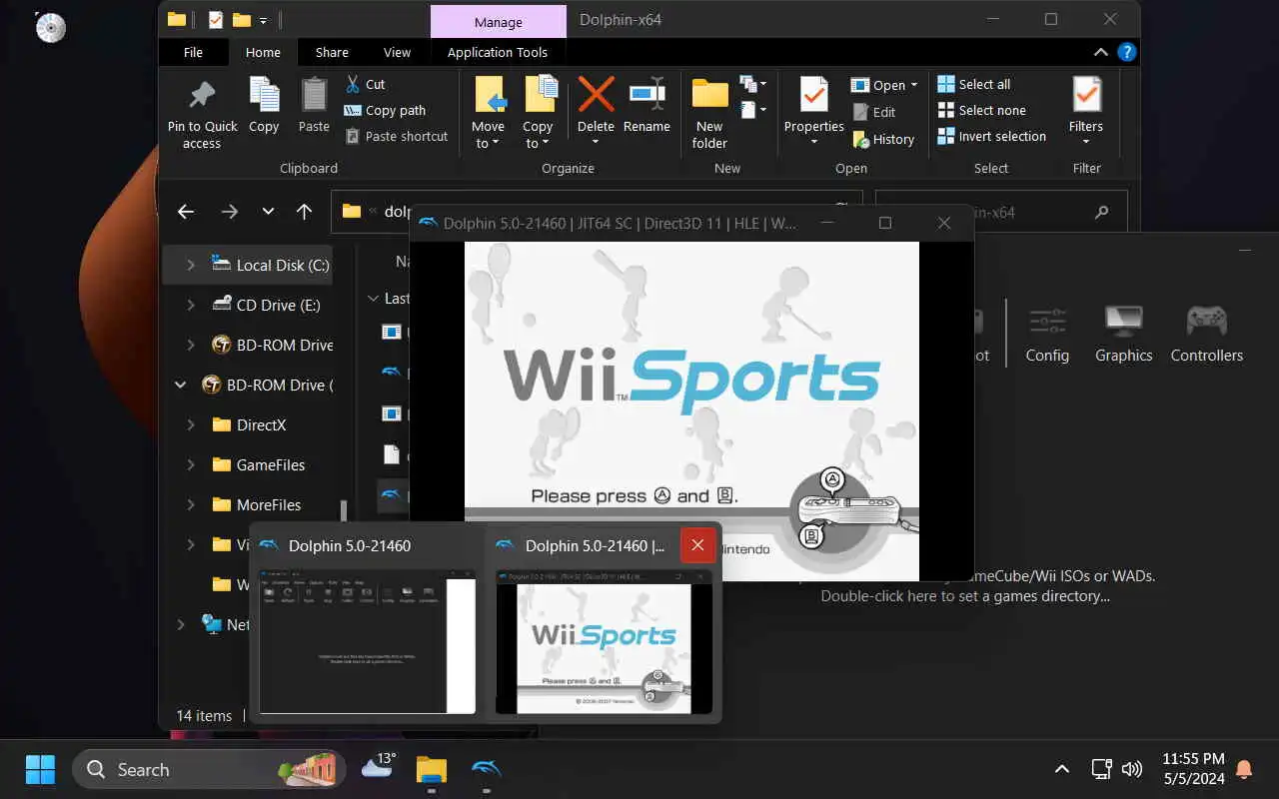Image resolution: width=1279 pixels, height=799 pixels.
Task: Minimize the Explorer ribbon with chevron
Action: click(1100, 52)
